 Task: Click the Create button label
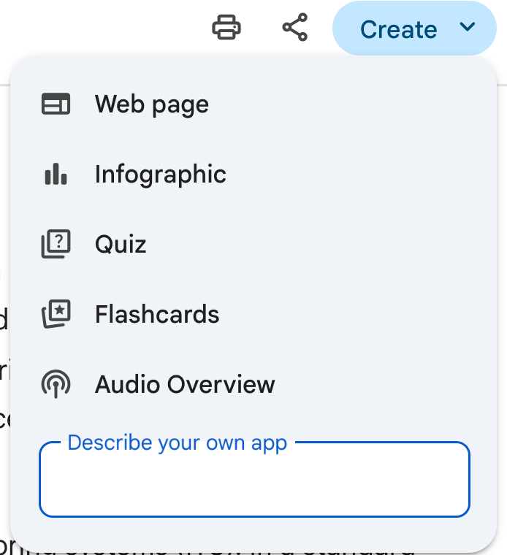(398, 29)
